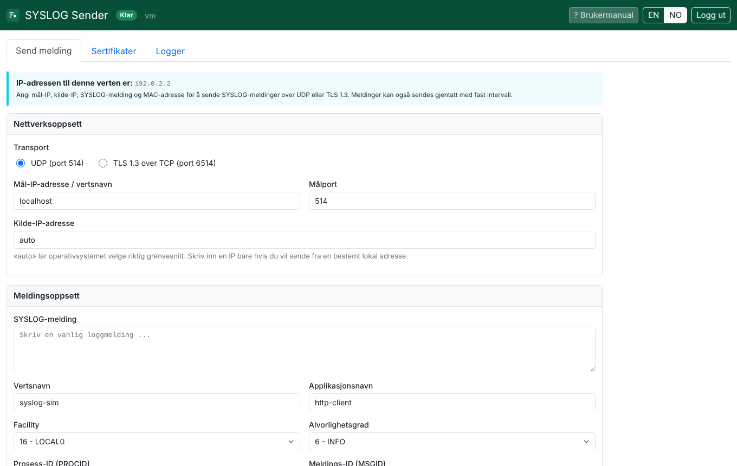Click the Applikasjonsnavn field with http-client
The width and height of the screenshot is (737, 466).
(452, 403)
